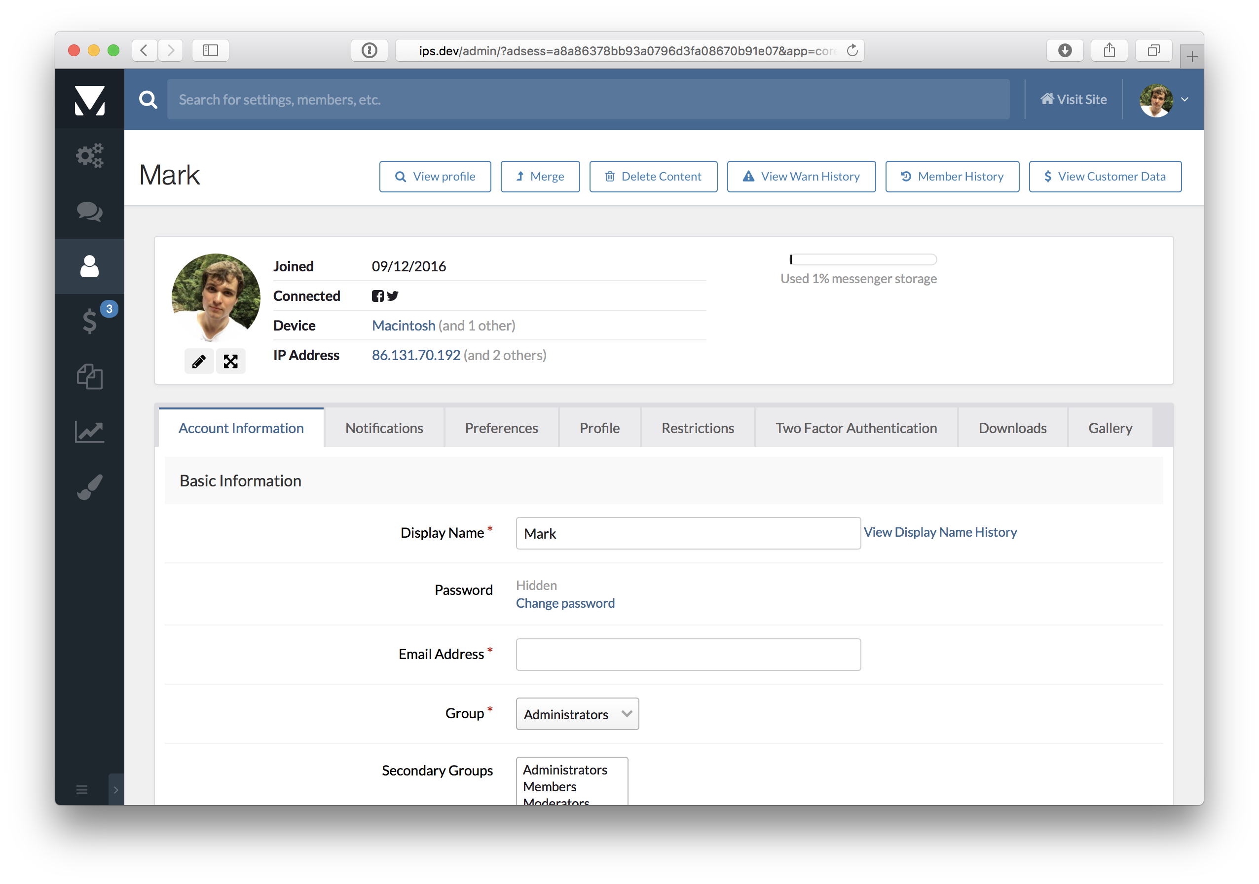
Task: Click the Change password link
Action: (x=565, y=603)
